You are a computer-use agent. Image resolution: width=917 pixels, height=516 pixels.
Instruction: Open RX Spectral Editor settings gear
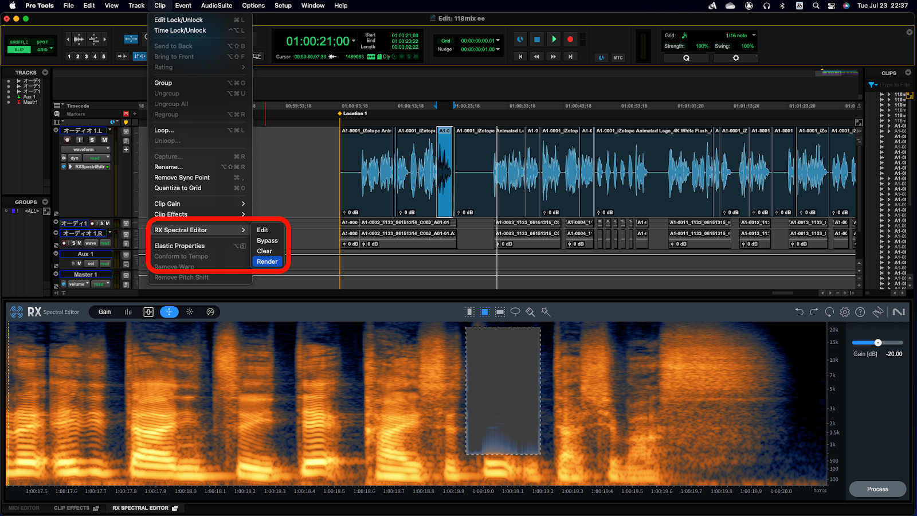pos(845,312)
